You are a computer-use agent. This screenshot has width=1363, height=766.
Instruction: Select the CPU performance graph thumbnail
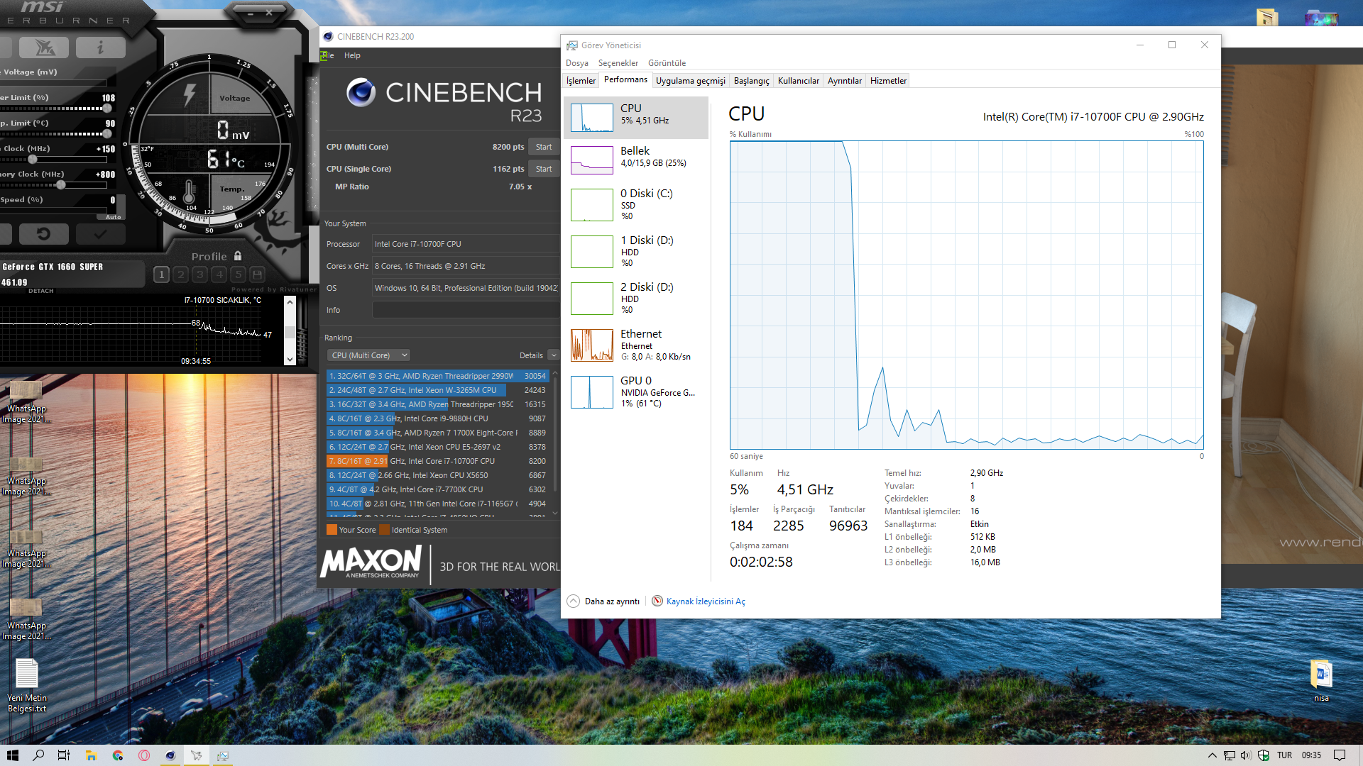point(591,118)
